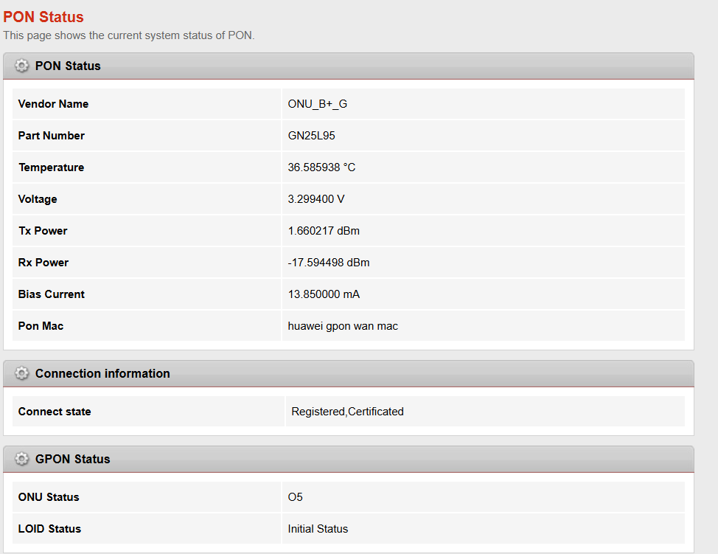The height and width of the screenshot is (554, 718).
Task: Click the gear icon beside GPON Status
Action: pyautogui.click(x=21, y=459)
